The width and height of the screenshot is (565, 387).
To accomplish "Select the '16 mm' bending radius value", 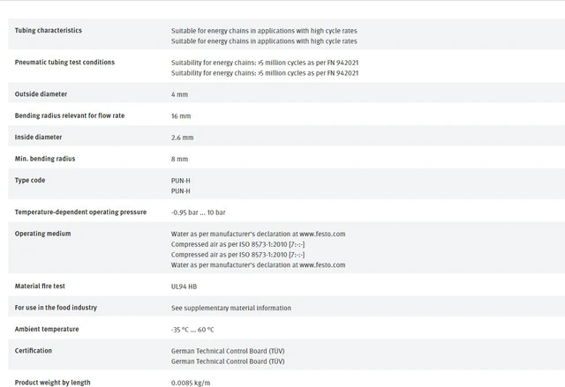I will pos(181,116).
